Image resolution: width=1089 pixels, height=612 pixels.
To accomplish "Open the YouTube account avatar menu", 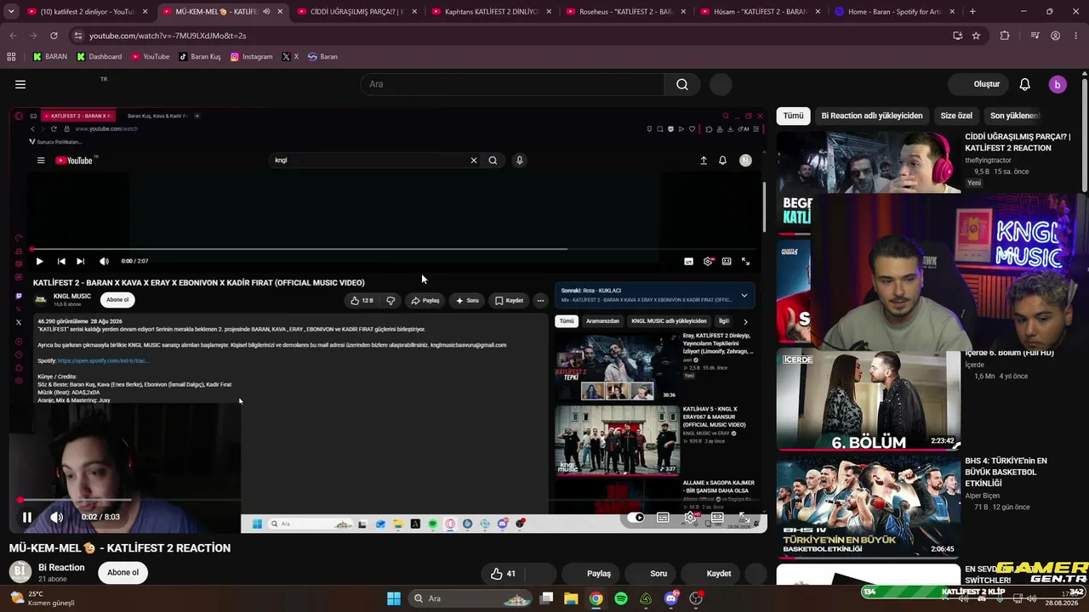I will [x=1058, y=84].
